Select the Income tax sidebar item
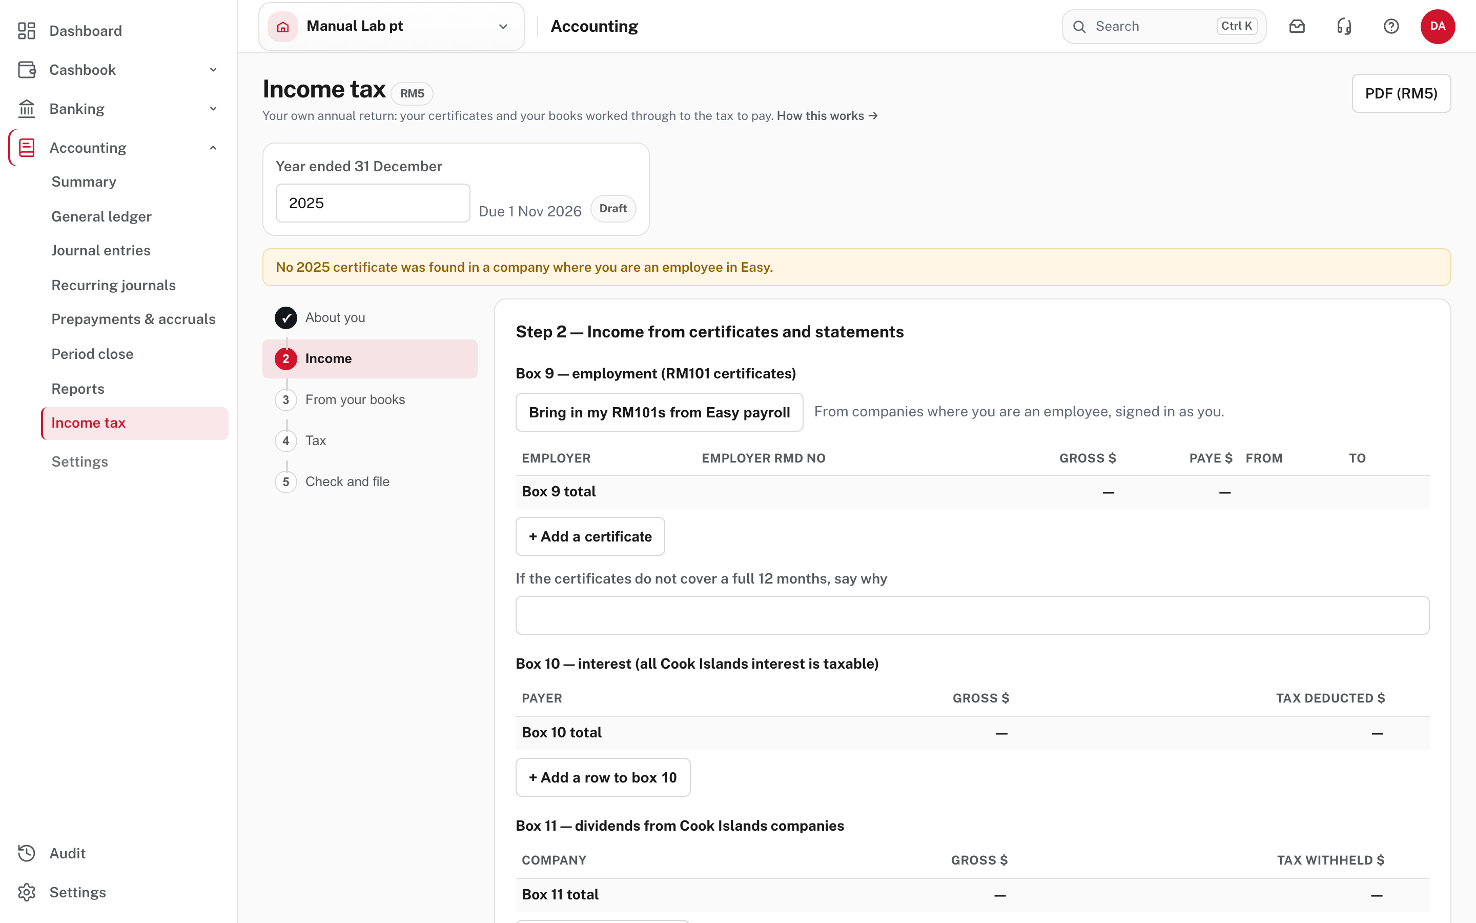 point(135,423)
